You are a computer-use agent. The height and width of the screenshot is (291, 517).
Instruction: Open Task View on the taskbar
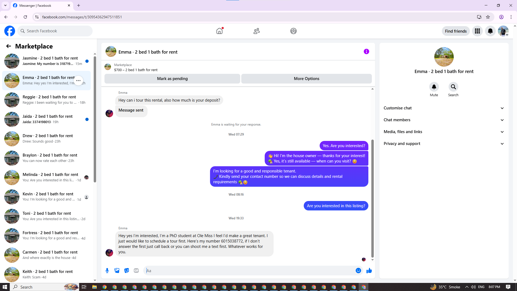84,287
